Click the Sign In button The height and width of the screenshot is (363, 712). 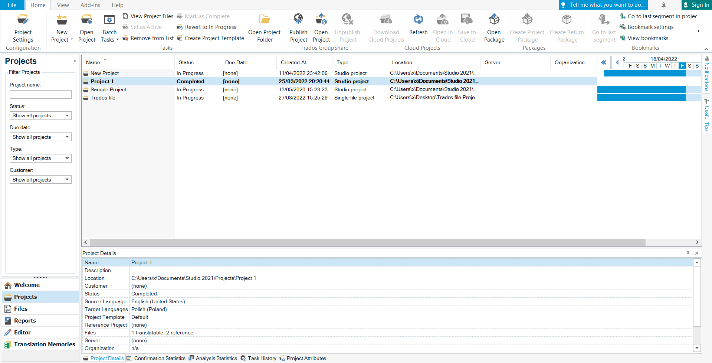(697, 5)
